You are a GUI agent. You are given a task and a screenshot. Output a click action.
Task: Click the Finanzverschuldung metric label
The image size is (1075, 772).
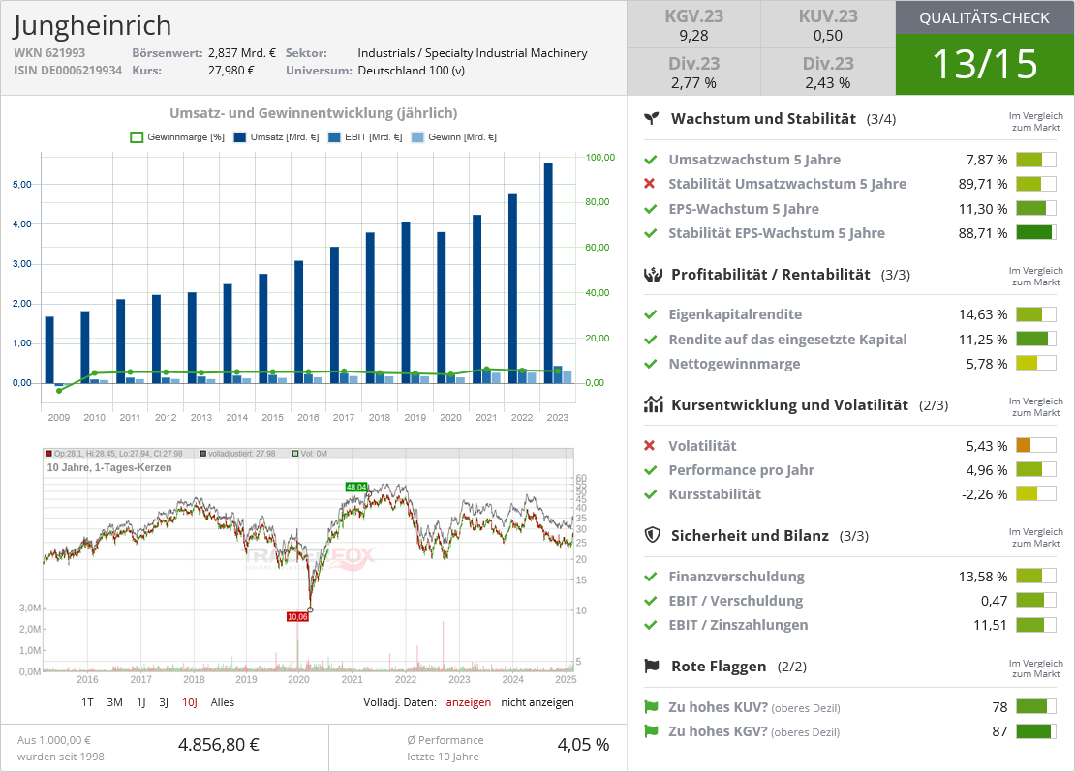[736, 576]
